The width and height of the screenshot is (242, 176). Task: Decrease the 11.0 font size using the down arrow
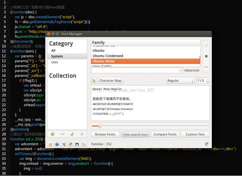208,82
